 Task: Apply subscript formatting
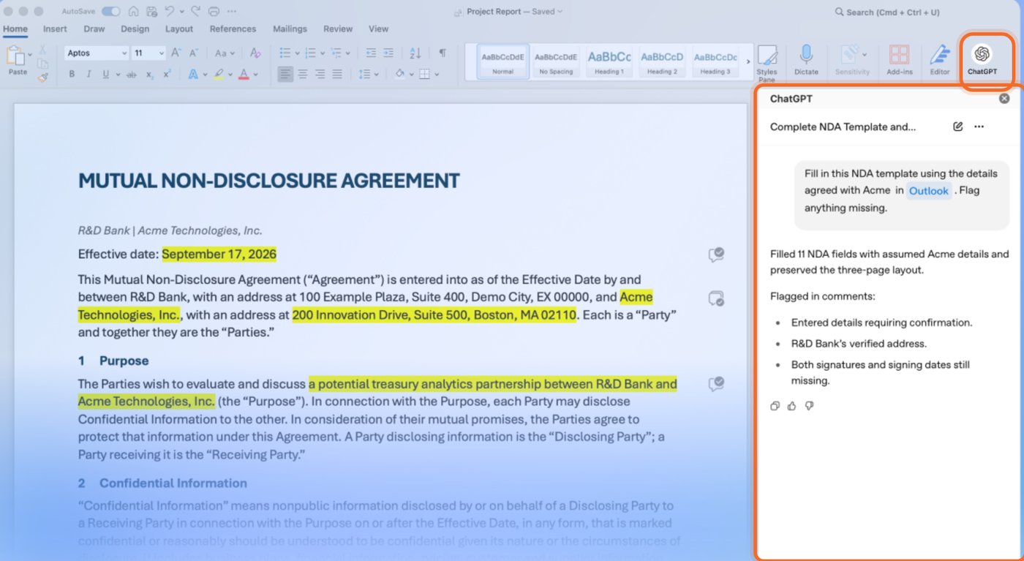tap(149, 74)
